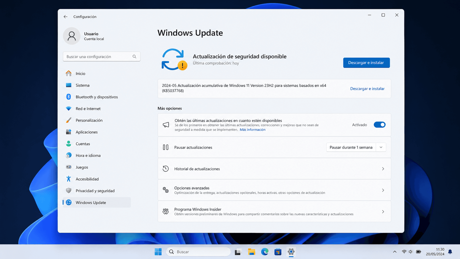Click the back arrow next to Configuración

coord(65,17)
